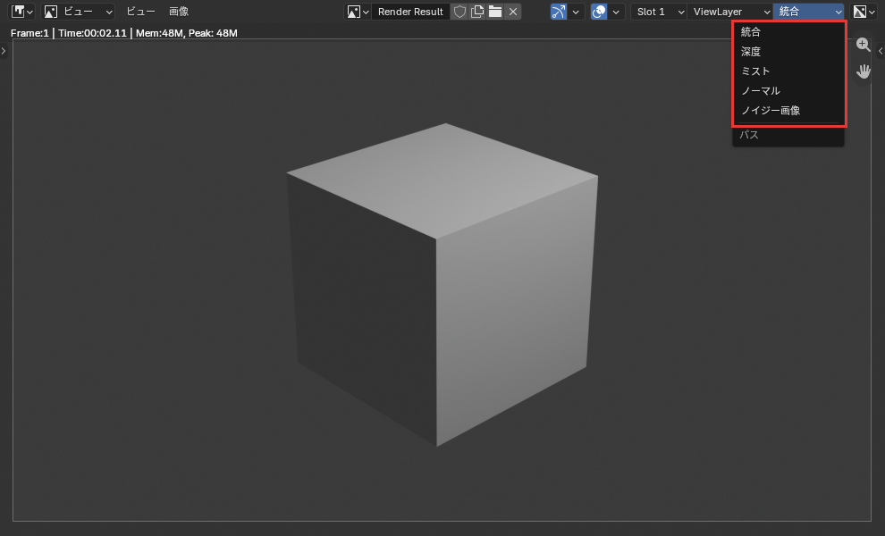This screenshot has width=885, height=536.
Task: Expand the right sidebar region arrow
Action: point(881,51)
